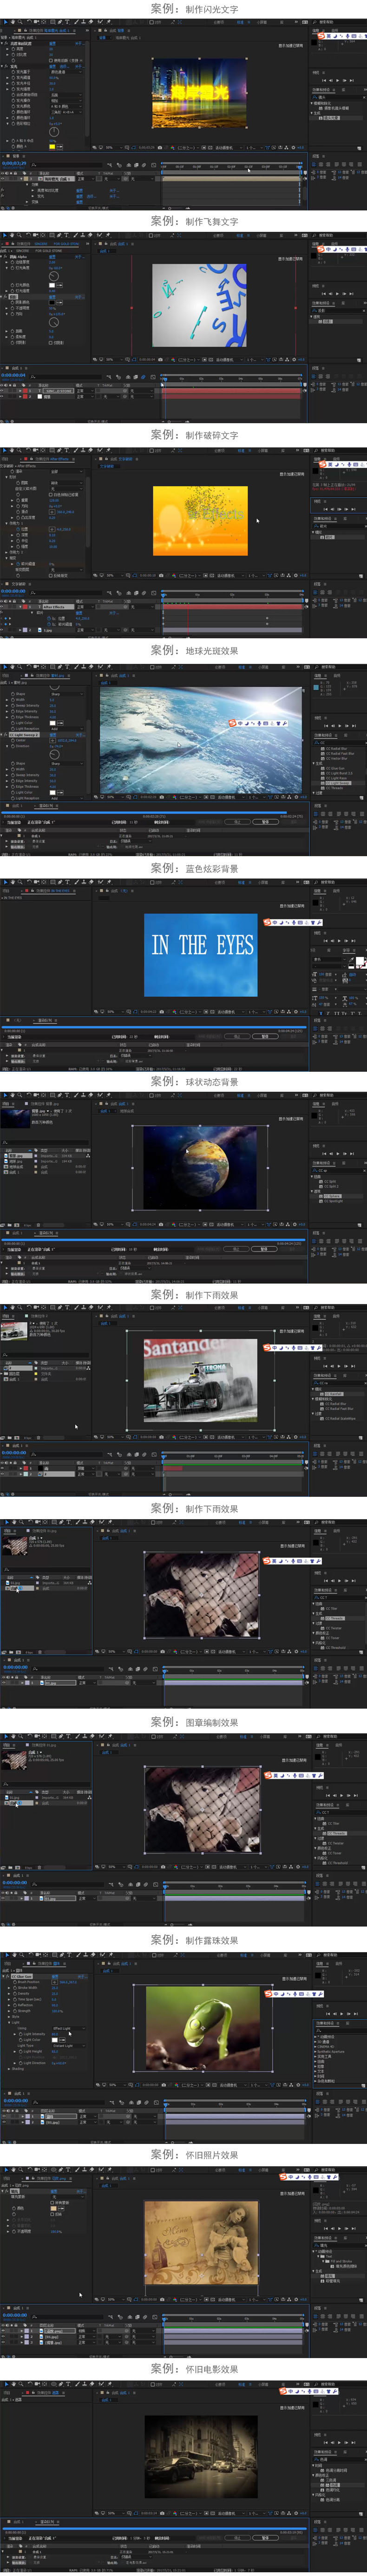Click the shattered text preview in 制作破碎文字
The width and height of the screenshot is (367, 2576).
pos(200,520)
